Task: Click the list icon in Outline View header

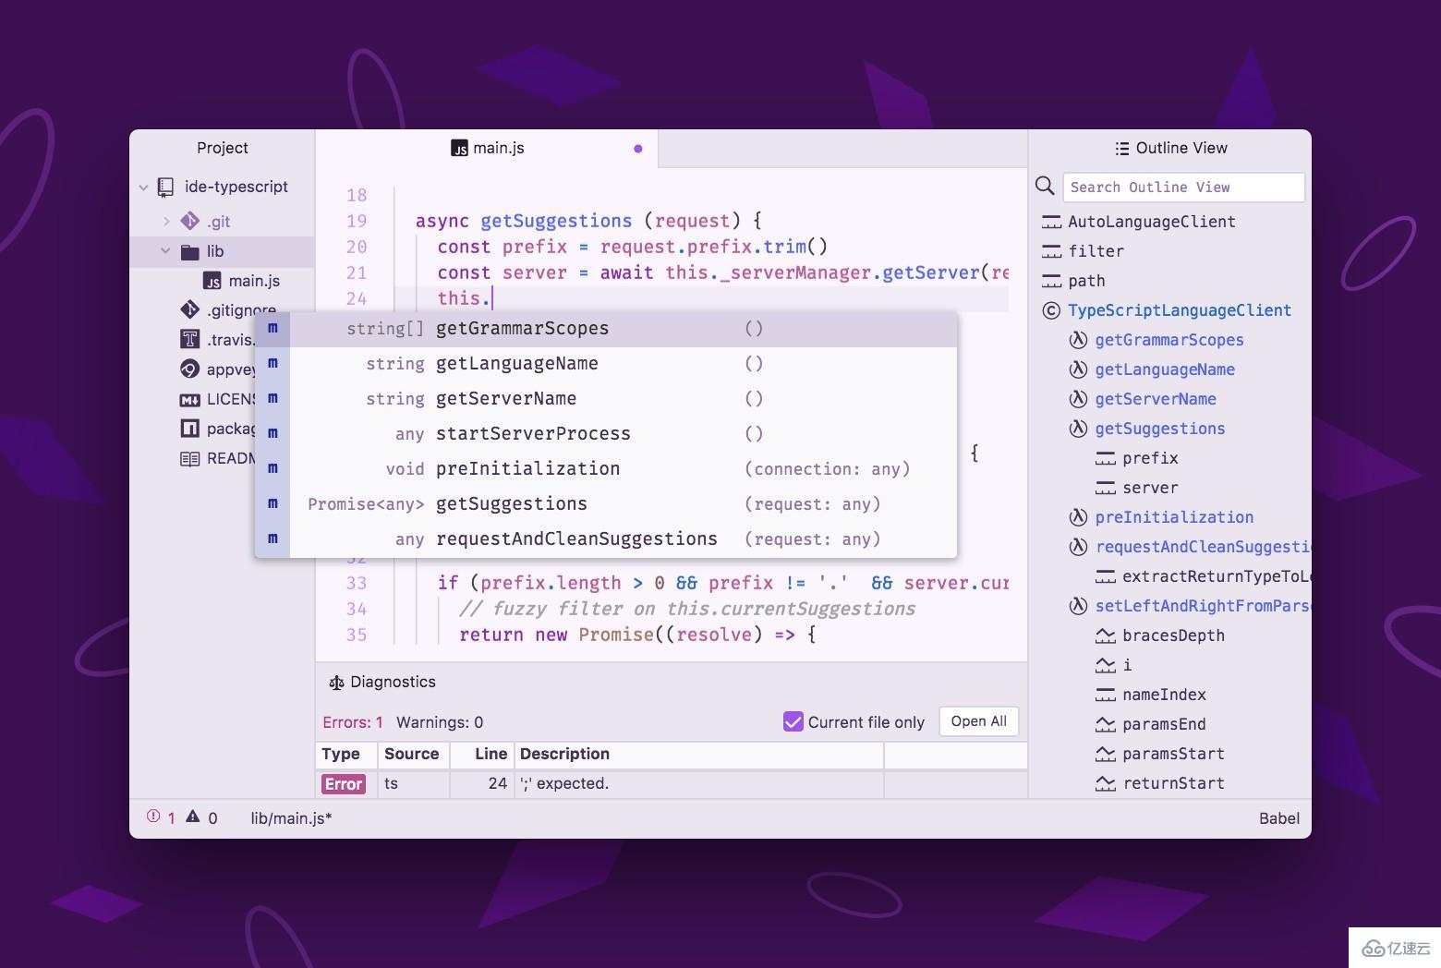Action: tap(1121, 148)
